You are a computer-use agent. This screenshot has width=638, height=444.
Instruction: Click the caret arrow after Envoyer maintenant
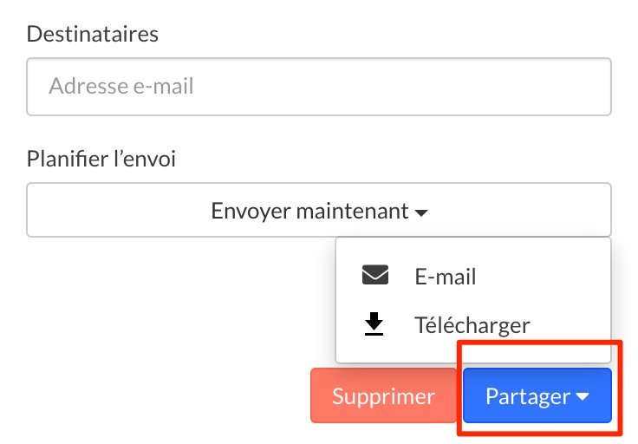pyautogui.click(x=420, y=212)
